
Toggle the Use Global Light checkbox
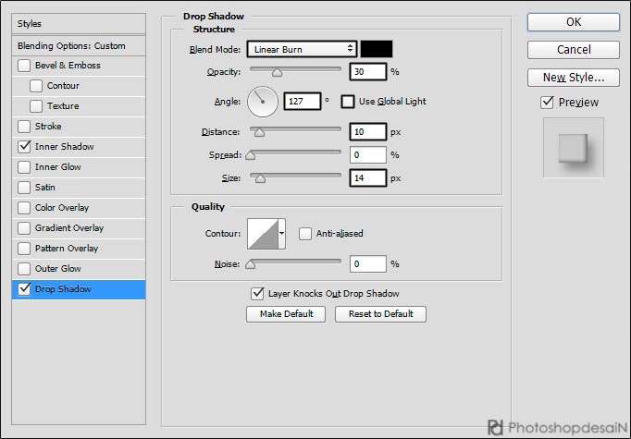click(x=348, y=102)
